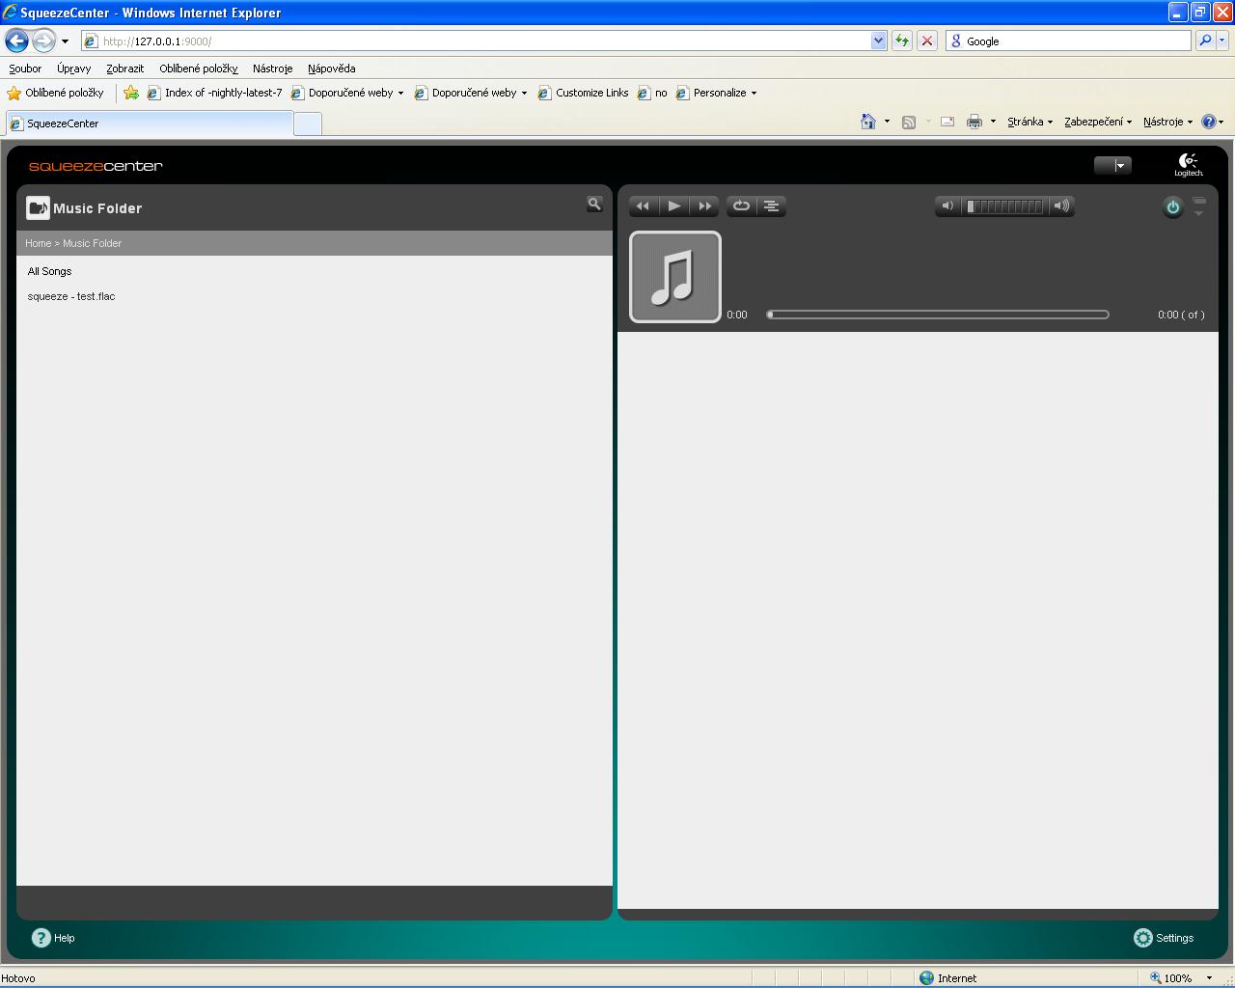
Task: Open the Nástroje menu in menu bar
Action: coord(272,69)
